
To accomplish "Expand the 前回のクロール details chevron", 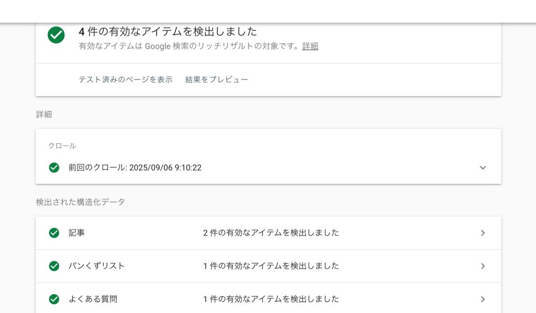I will pos(483,167).
